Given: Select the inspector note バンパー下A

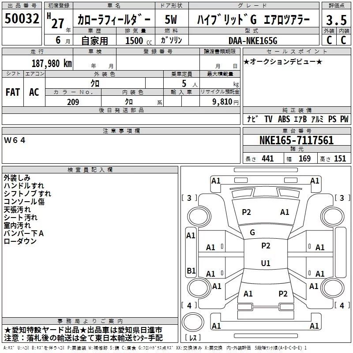Looking at the screenshot, I should coord(24,233).
